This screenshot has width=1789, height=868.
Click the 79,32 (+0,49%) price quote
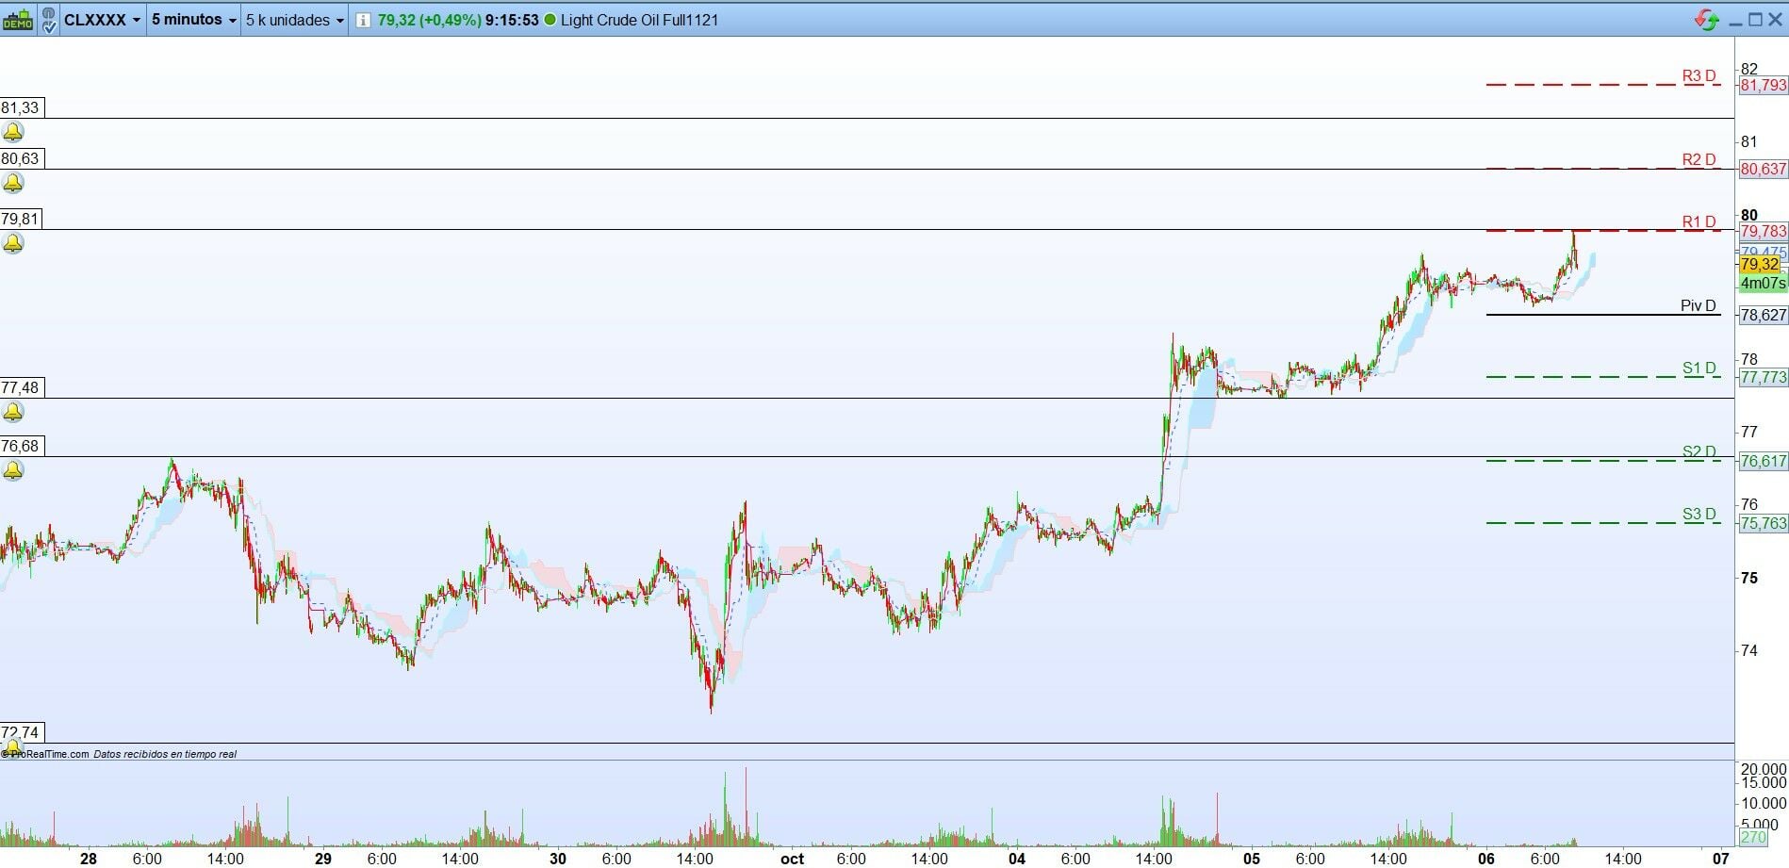[429, 20]
